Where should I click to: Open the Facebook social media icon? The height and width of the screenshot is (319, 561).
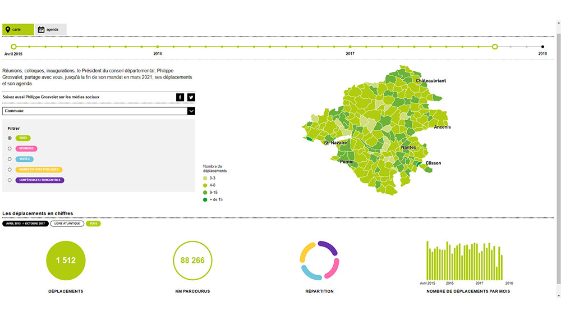click(180, 97)
